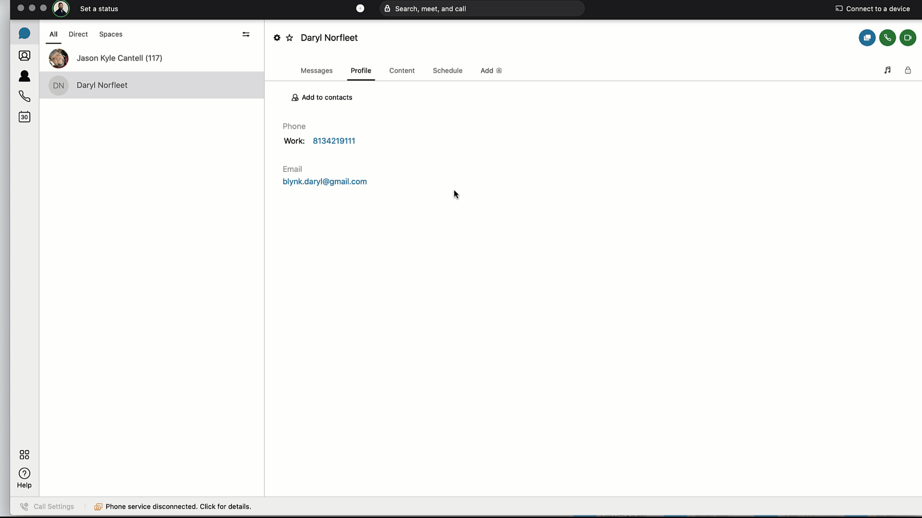Click the Search, meet, and call field

click(x=482, y=9)
